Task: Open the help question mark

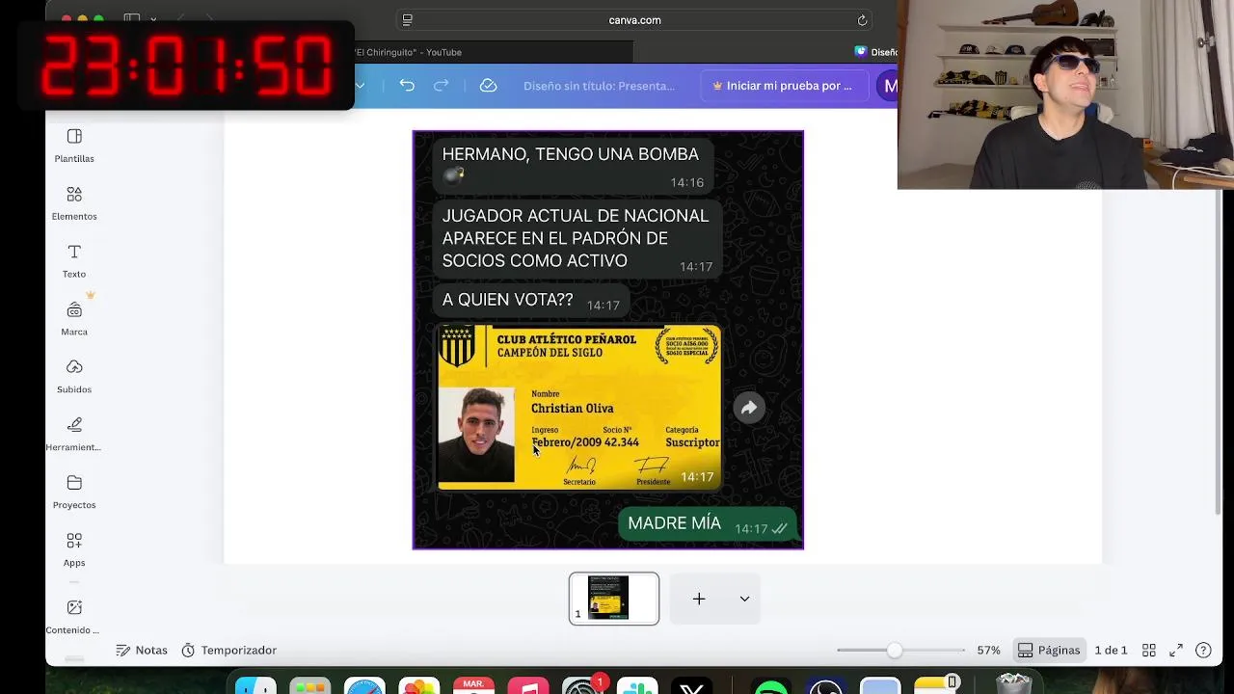Action: (x=1203, y=651)
